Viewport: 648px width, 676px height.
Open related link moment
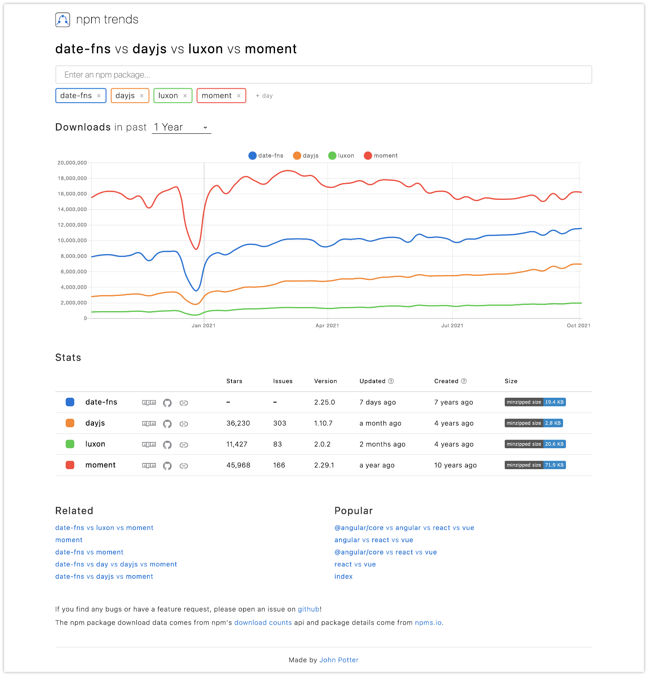coord(69,540)
